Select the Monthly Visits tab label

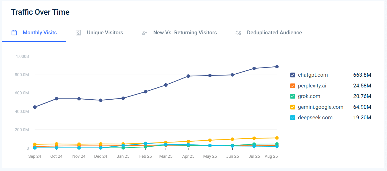coord(40,33)
